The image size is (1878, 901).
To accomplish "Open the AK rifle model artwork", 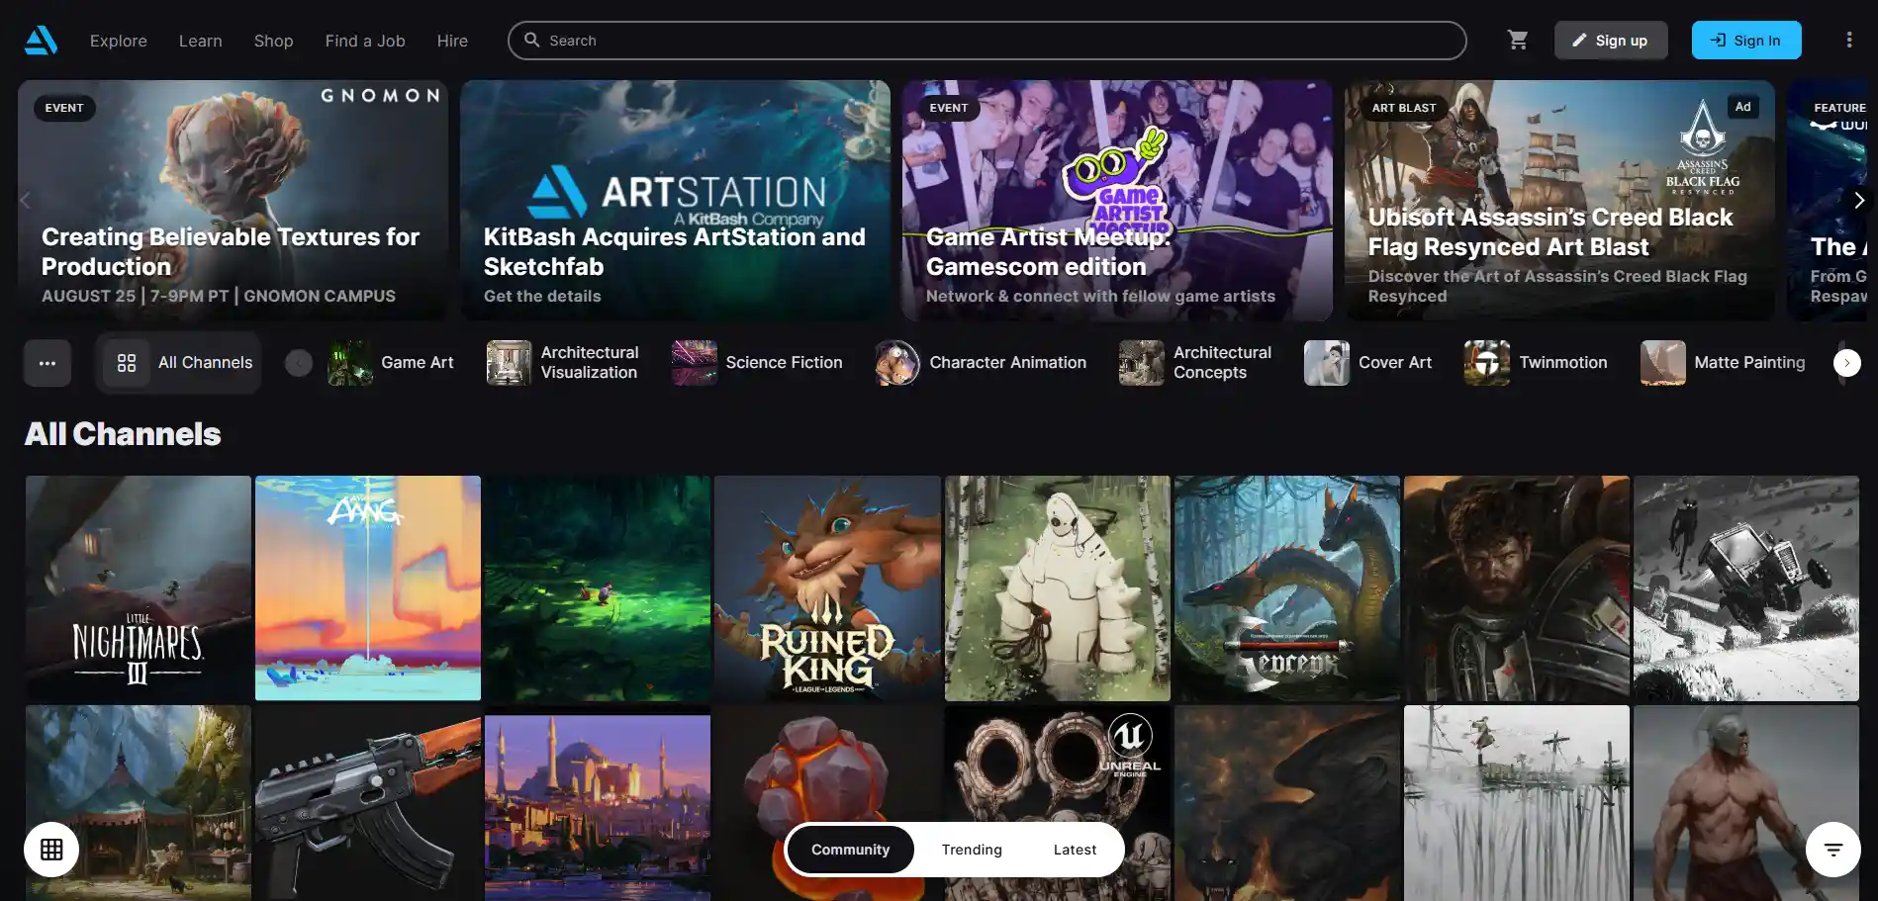I will pyautogui.click(x=368, y=803).
